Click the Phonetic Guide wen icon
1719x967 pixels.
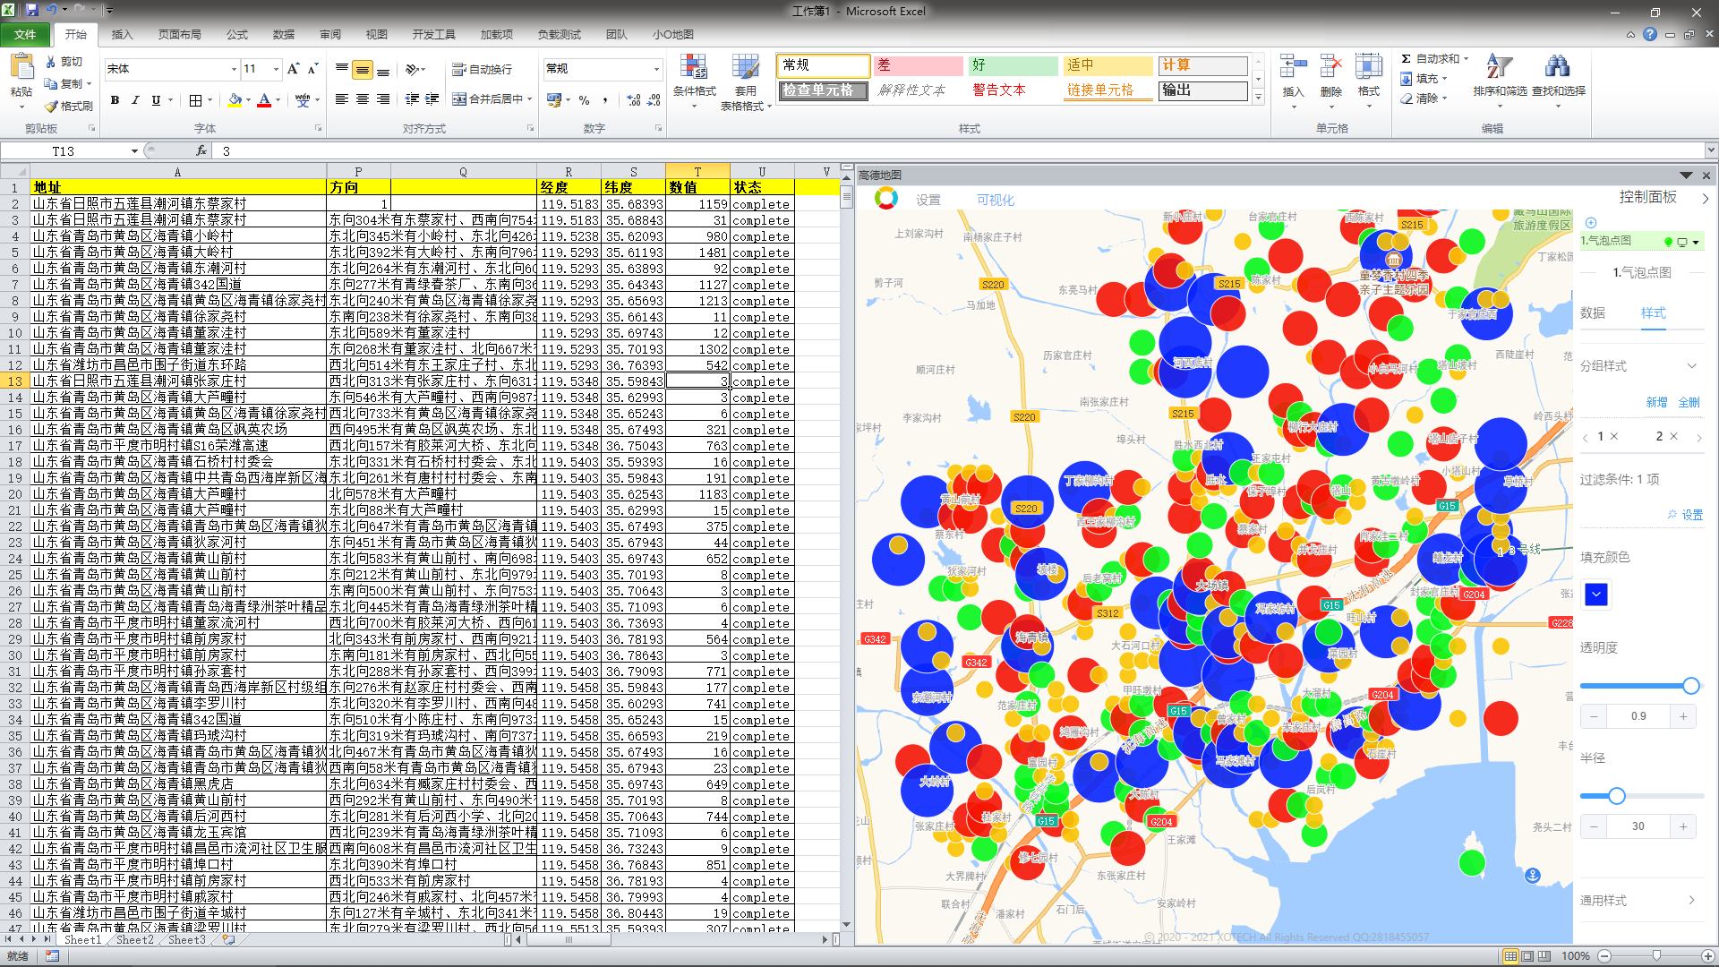click(x=303, y=100)
